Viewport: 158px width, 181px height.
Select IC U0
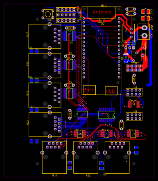(x=80, y=134)
